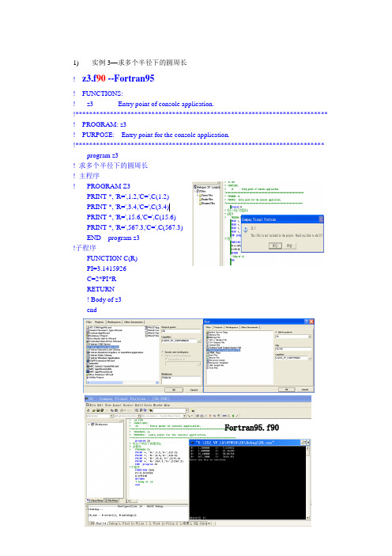Click the Source Files folder icon

[200, 196]
